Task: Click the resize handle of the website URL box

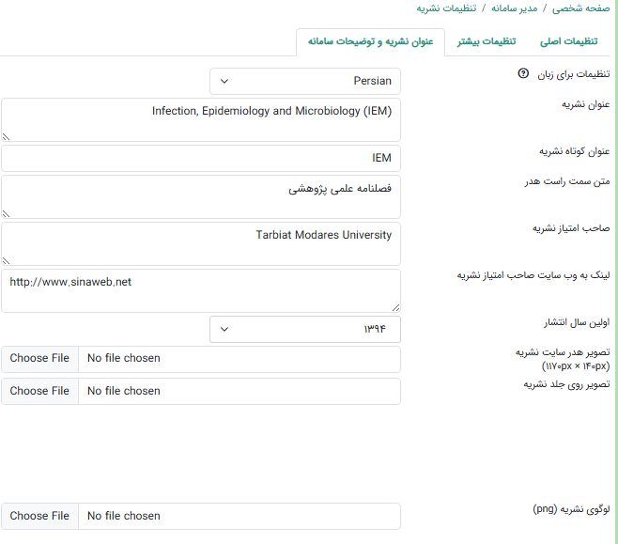Action: [x=395, y=306]
